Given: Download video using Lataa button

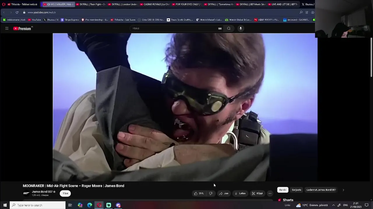Looking at the screenshot, I should pos(240,193).
